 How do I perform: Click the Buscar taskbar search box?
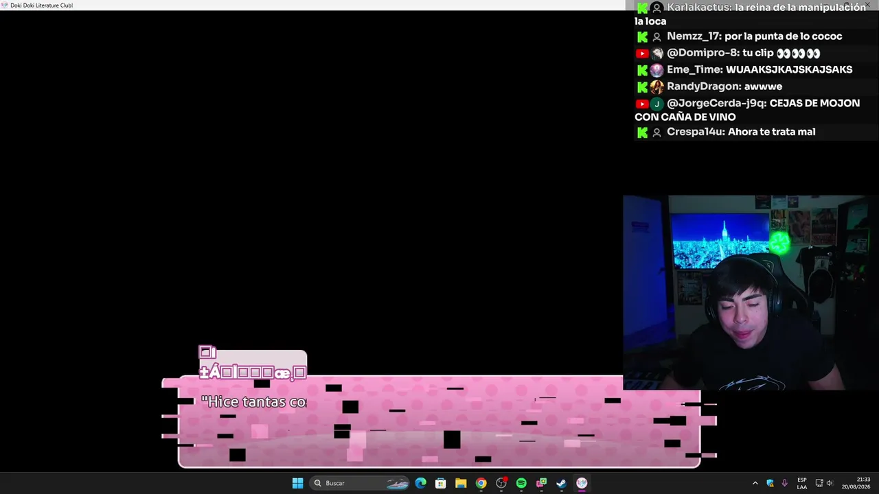[x=361, y=483]
